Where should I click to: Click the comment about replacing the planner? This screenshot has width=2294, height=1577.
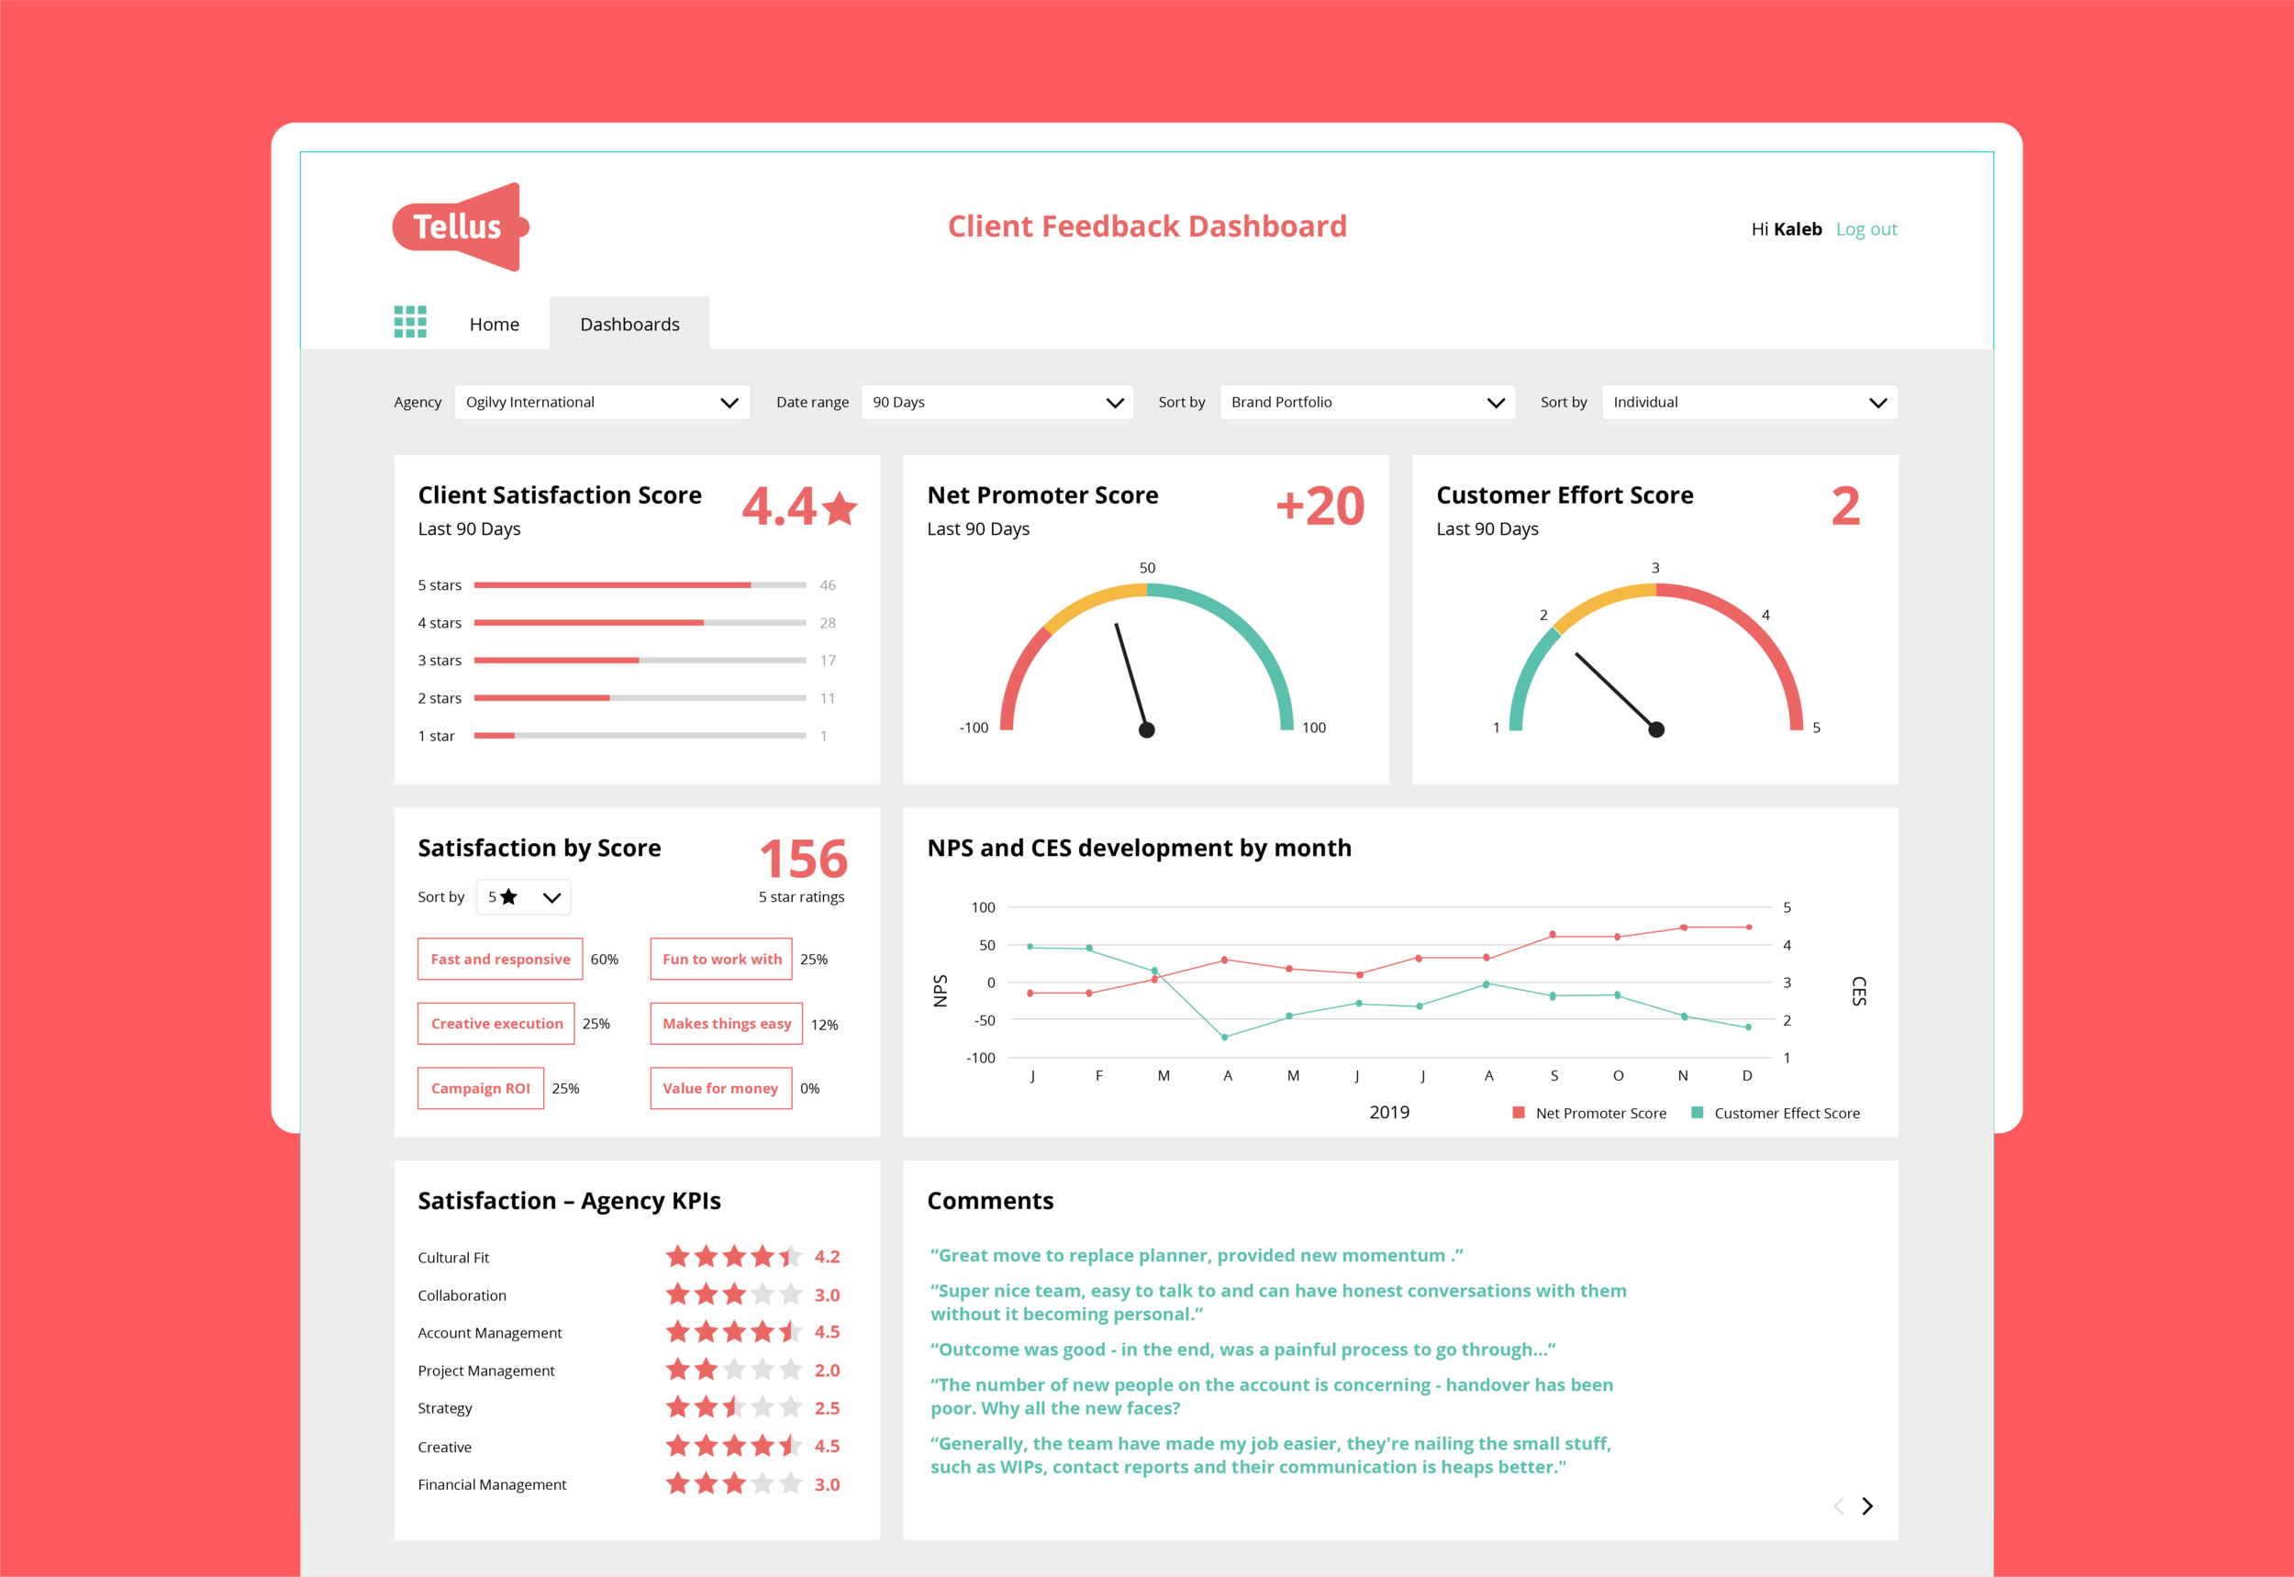(1196, 1255)
